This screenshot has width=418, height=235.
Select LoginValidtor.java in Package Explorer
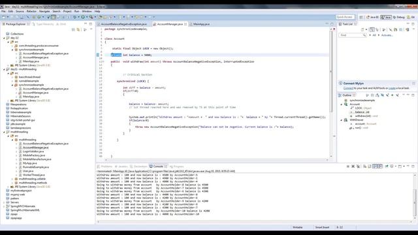coord(33,151)
